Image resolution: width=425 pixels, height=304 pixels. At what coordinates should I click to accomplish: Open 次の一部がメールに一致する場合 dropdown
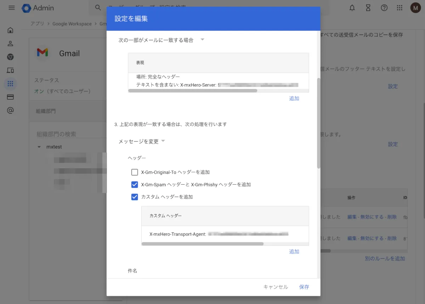[x=161, y=40]
